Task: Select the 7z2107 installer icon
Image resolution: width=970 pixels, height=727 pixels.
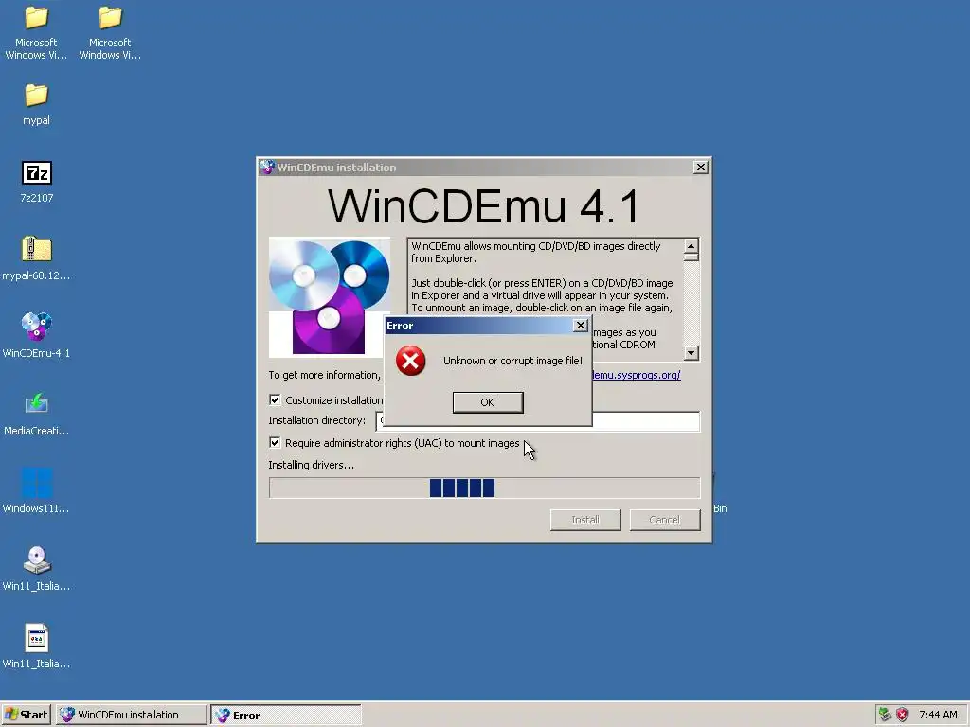Action: [x=37, y=181]
